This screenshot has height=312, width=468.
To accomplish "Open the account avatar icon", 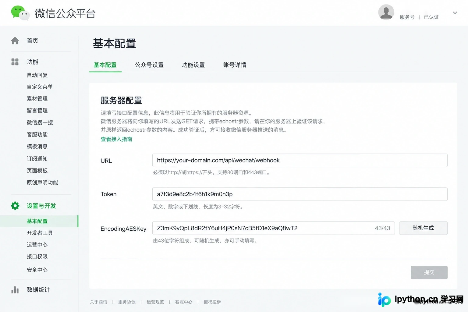I will pyautogui.click(x=386, y=12).
